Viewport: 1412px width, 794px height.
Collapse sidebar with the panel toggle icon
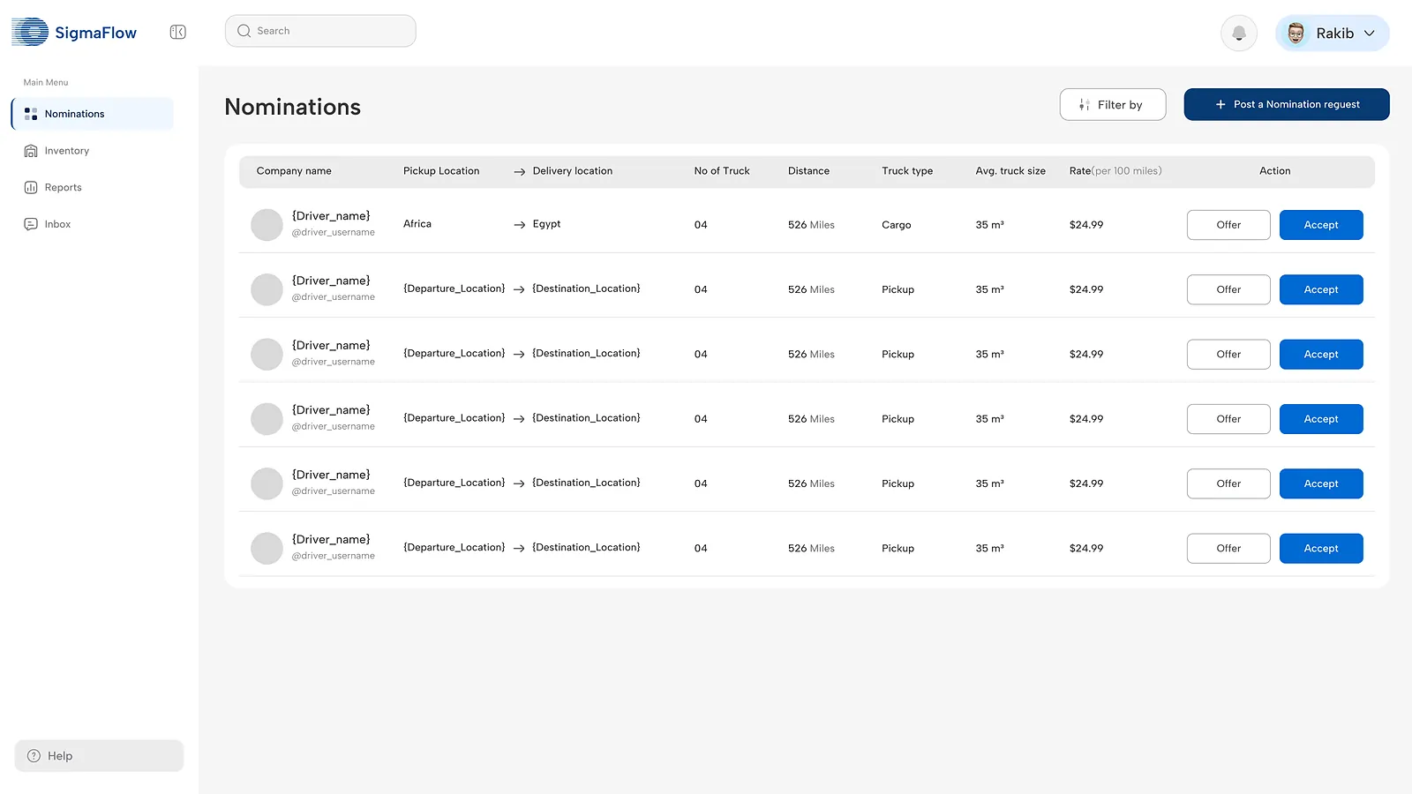click(x=177, y=32)
